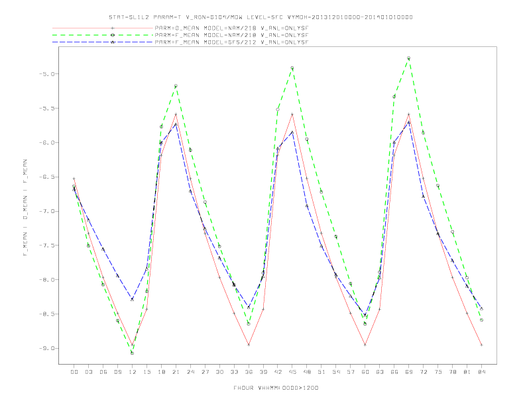Click x-axis tick label 63
This screenshot has width=525, height=405.
pyautogui.click(x=380, y=372)
